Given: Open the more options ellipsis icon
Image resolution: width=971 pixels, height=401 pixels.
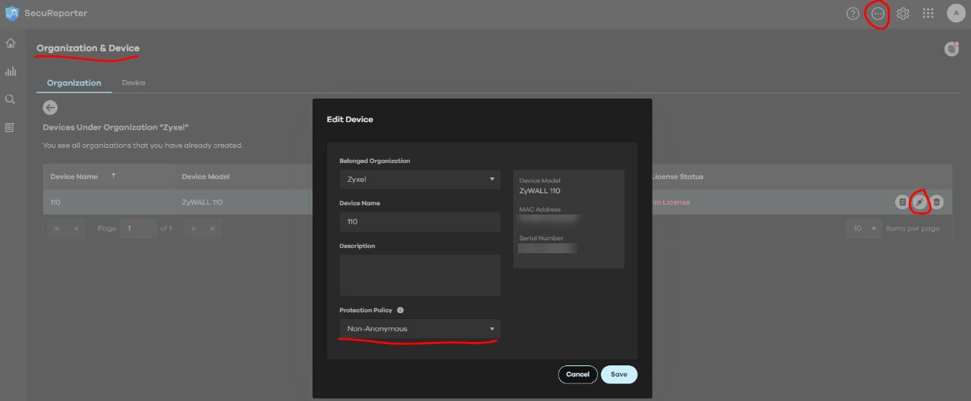Looking at the screenshot, I should tap(878, 14).
